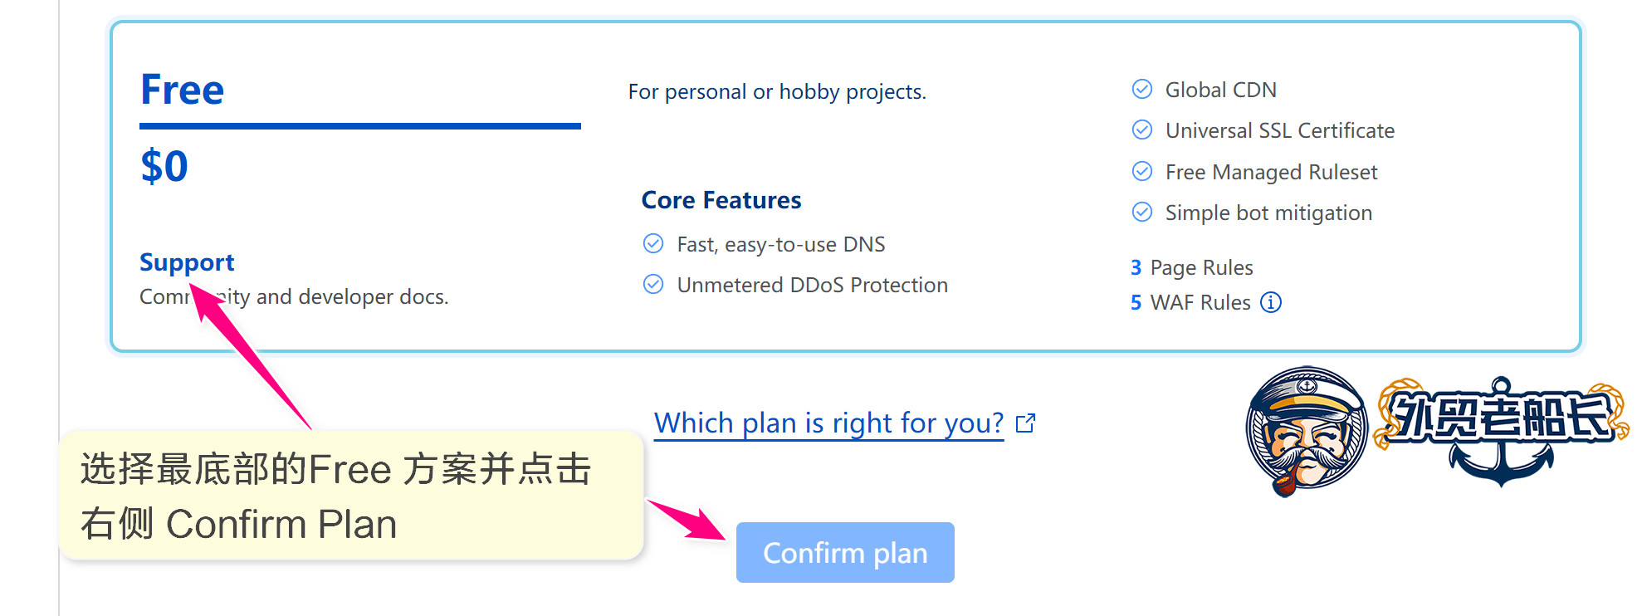Click the Simple bot mitigation checkmark icon
Viewport: 1642px width, 616px height.
1142,212
